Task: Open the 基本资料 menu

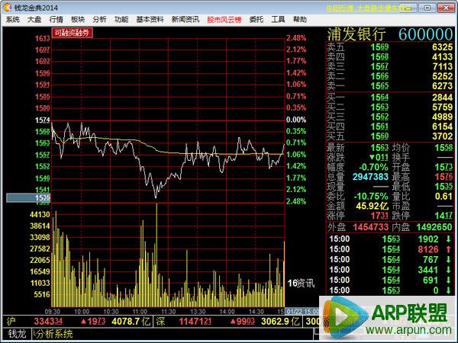Action: (x=150, y=20)
